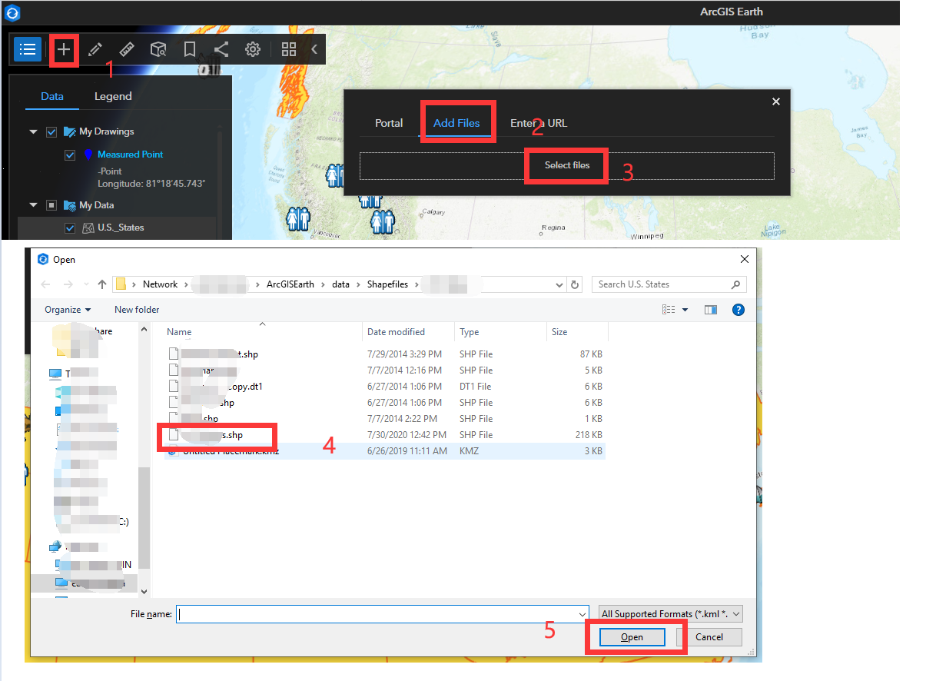
Task: Open the File name history dropdown
Action: coord(583,614)
